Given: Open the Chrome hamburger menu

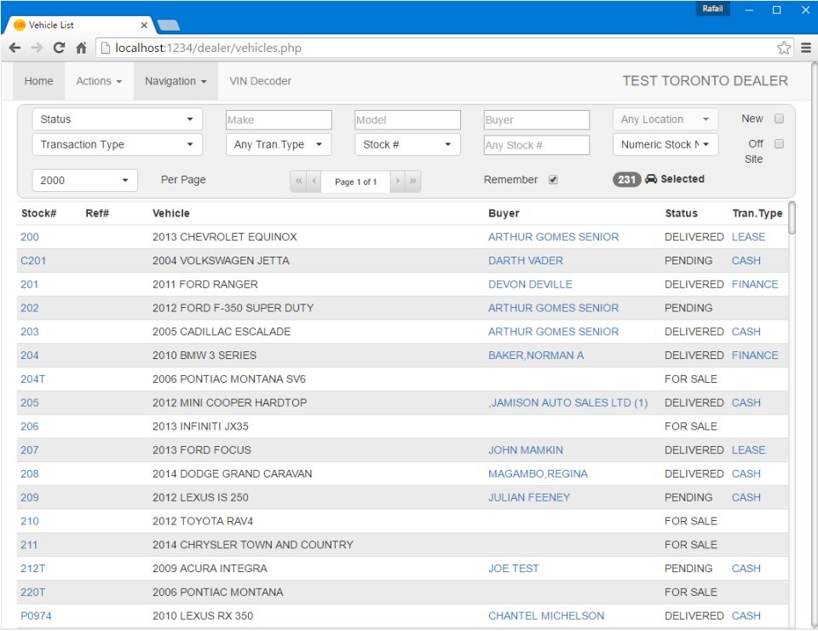Looking at the screenshot, I should [x=806, y=48].
